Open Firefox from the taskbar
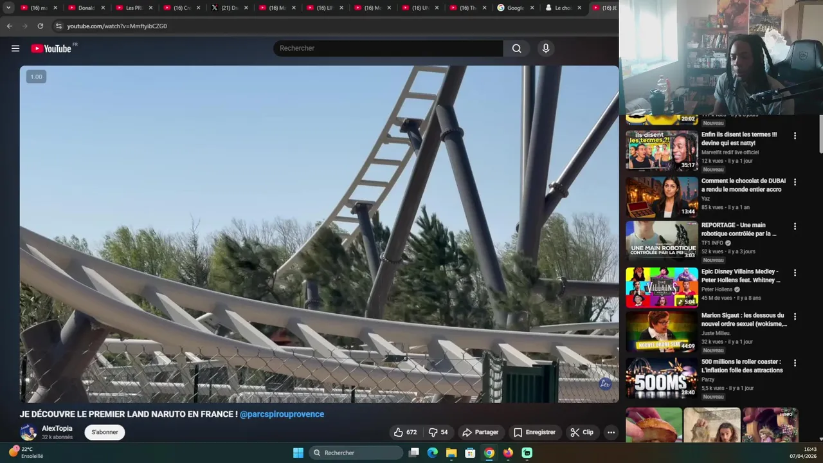The height and width of the screenshot is (463, 823). [x=508, y=453]
